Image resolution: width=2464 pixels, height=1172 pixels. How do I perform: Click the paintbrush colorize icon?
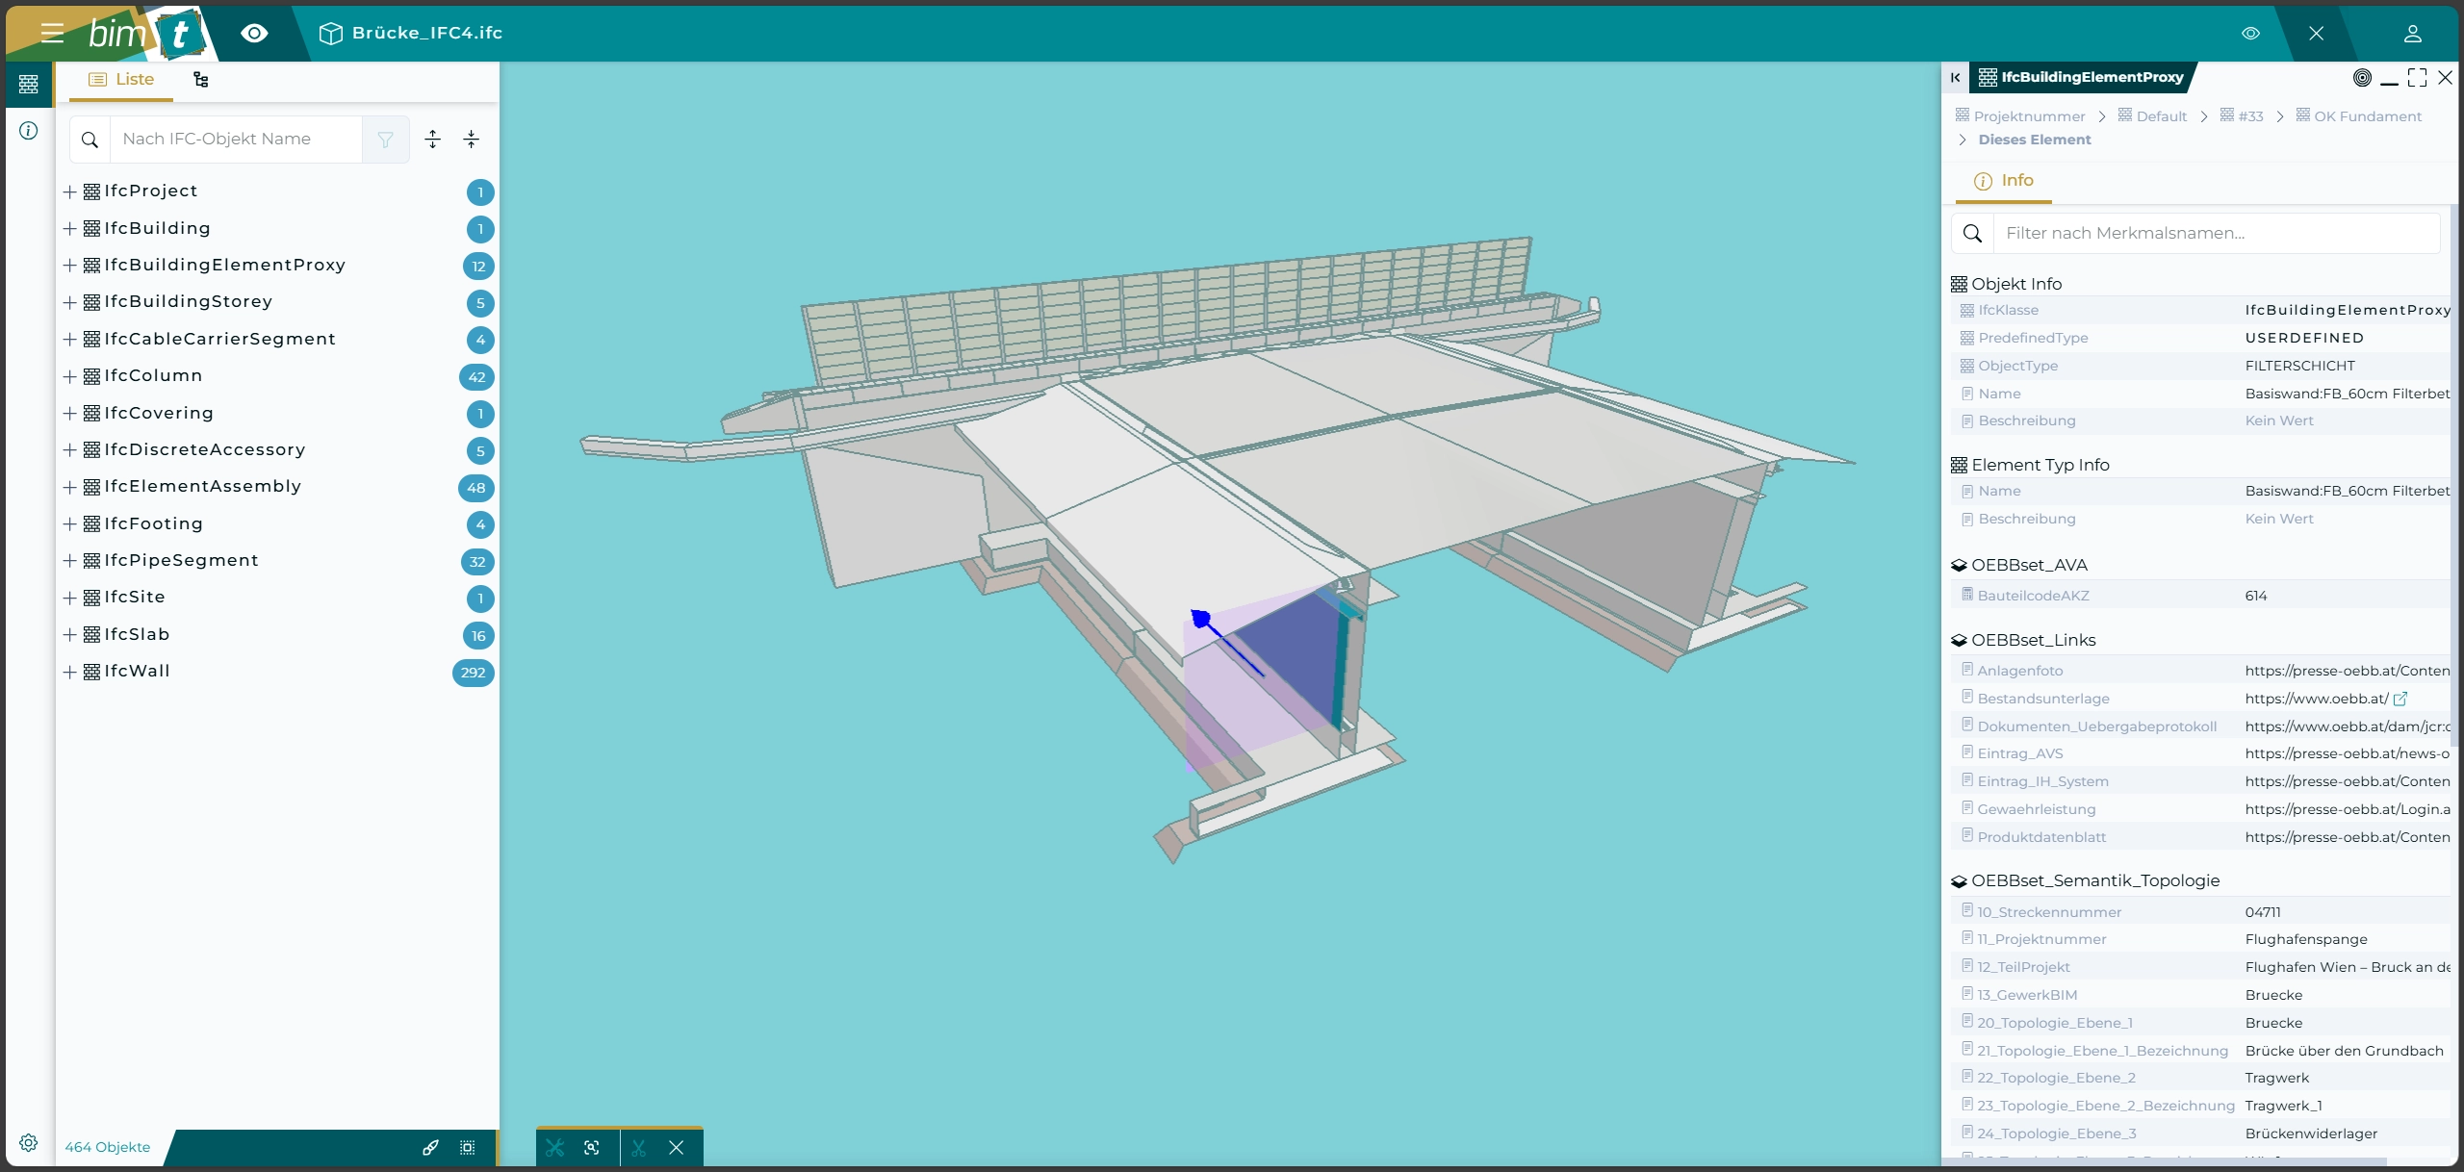point(430,1147)
